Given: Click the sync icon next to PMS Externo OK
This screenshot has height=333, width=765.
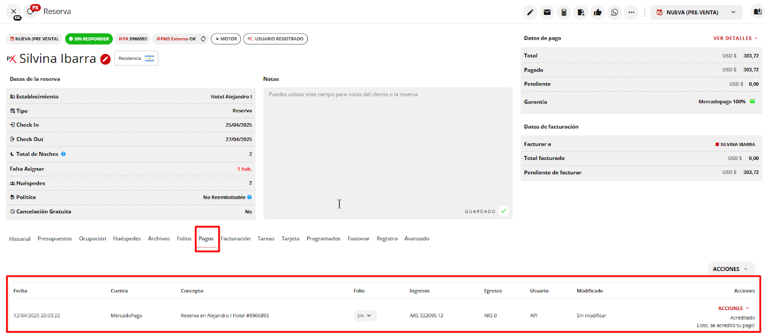Looking at the screenshot, I should click(x=203, y=39).
